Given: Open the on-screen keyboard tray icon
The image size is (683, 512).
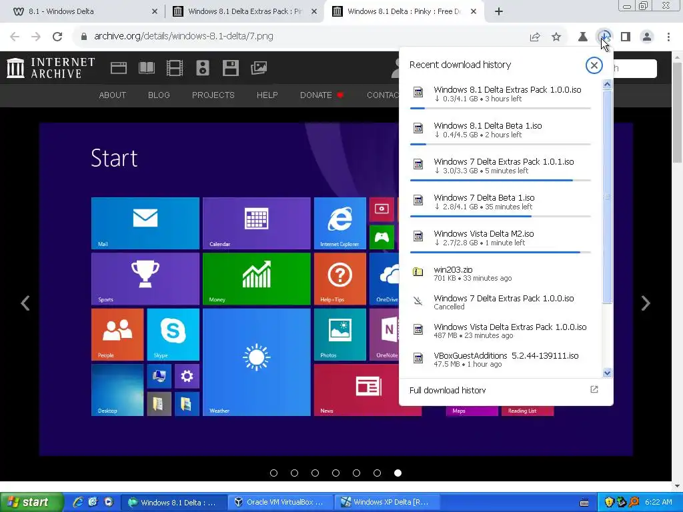Looking at the screenshot, I should [x=584, y=503].
